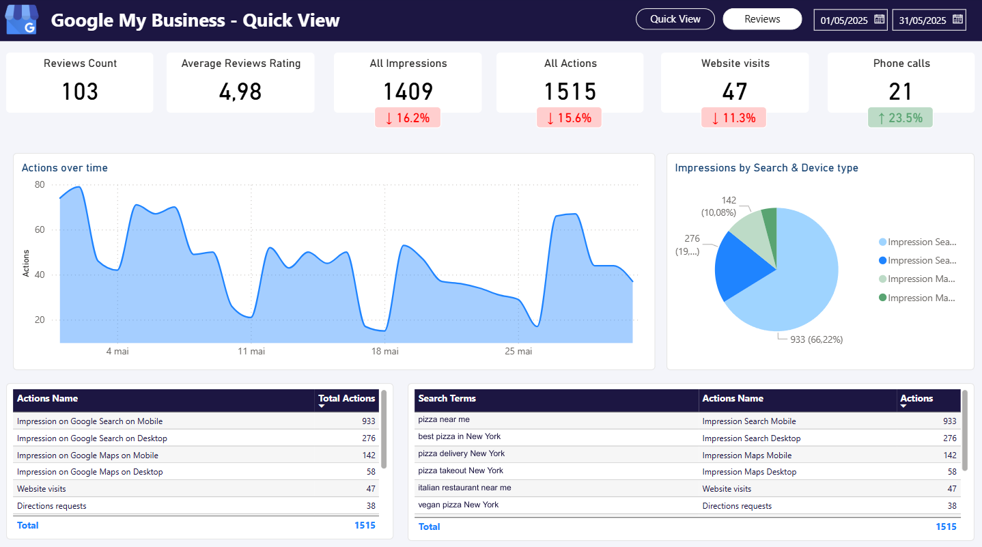982x547 pixels.
Task: Select search term pizza near me
Action: pos(444,419)
